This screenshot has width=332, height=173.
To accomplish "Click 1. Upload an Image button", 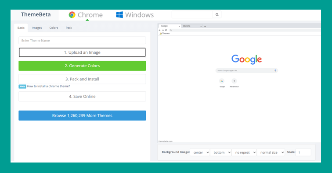I will (82, 52).
